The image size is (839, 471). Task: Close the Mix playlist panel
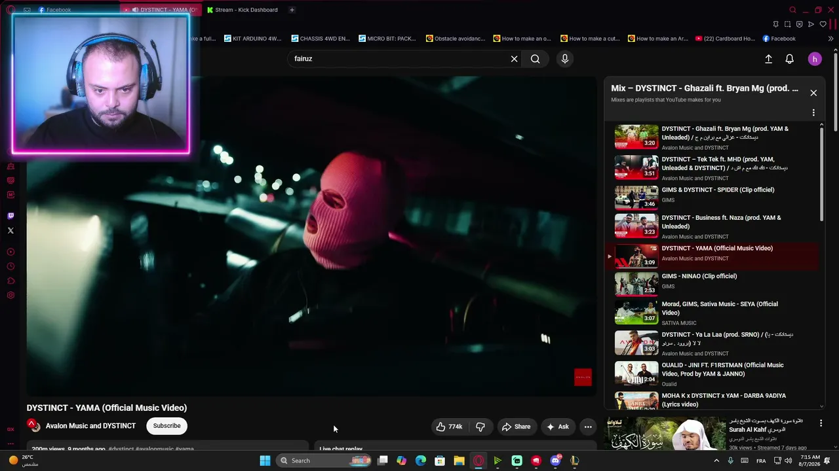pyautogui.click(x=813, y=93)
